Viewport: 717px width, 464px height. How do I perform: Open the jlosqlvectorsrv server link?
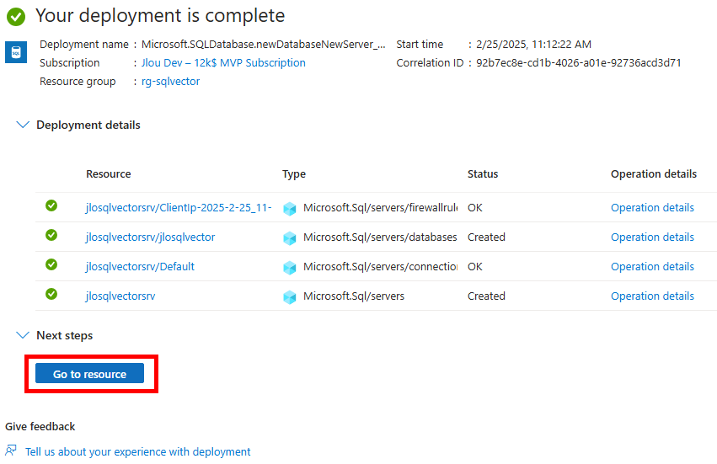coord(120,296)
